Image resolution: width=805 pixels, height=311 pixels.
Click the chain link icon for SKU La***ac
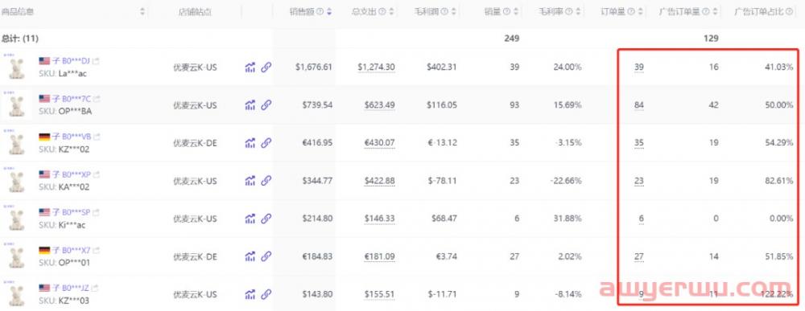pos(266,68)
